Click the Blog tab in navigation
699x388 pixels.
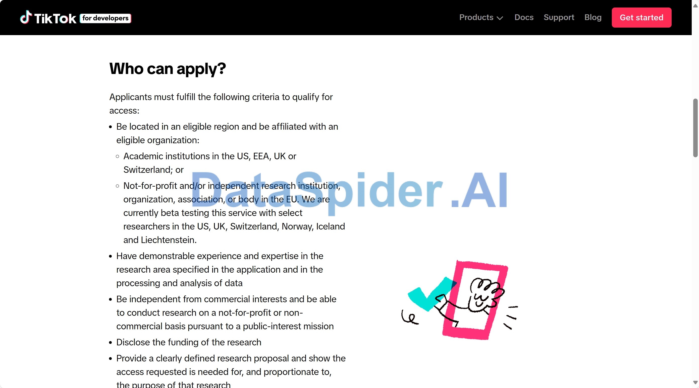click(593, 17)
